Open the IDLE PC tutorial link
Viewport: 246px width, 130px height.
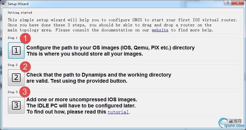tap(118, 112)
